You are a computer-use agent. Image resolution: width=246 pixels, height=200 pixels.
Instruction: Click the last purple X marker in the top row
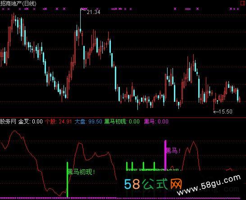[238, 9]
